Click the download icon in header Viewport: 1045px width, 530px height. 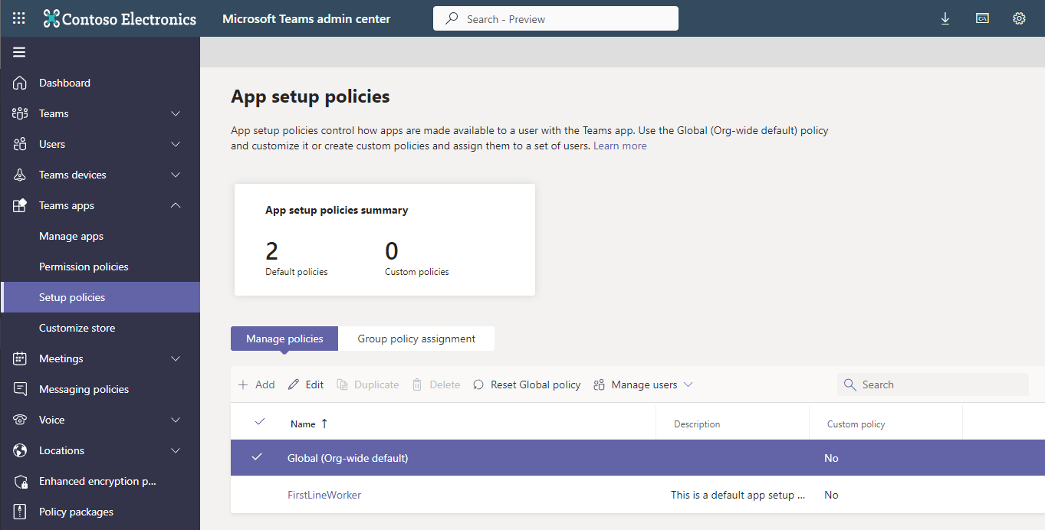pos(945,18)
